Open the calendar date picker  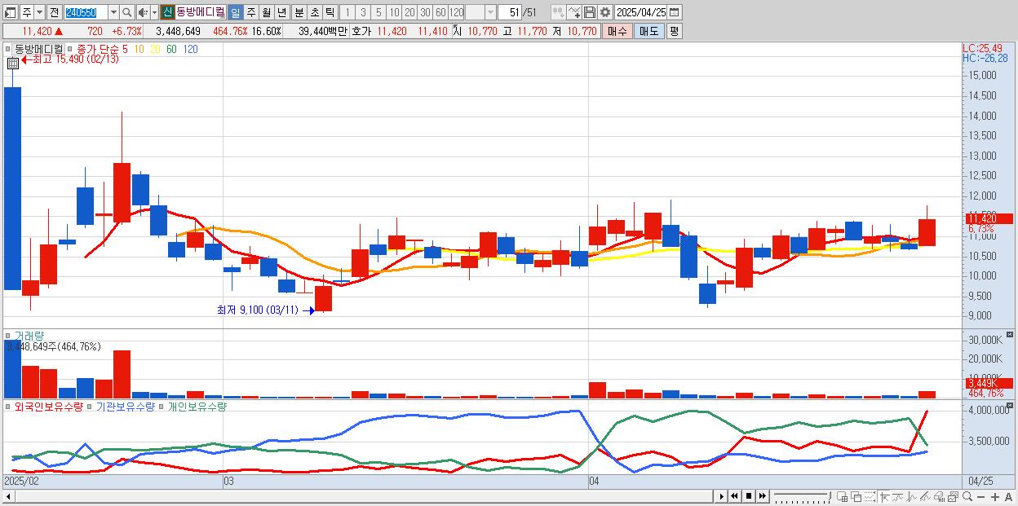point(675,12)
